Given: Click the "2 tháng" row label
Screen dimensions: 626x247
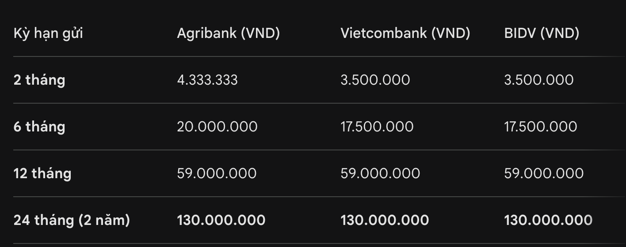Looking at the screenshot, I should 39,80.
